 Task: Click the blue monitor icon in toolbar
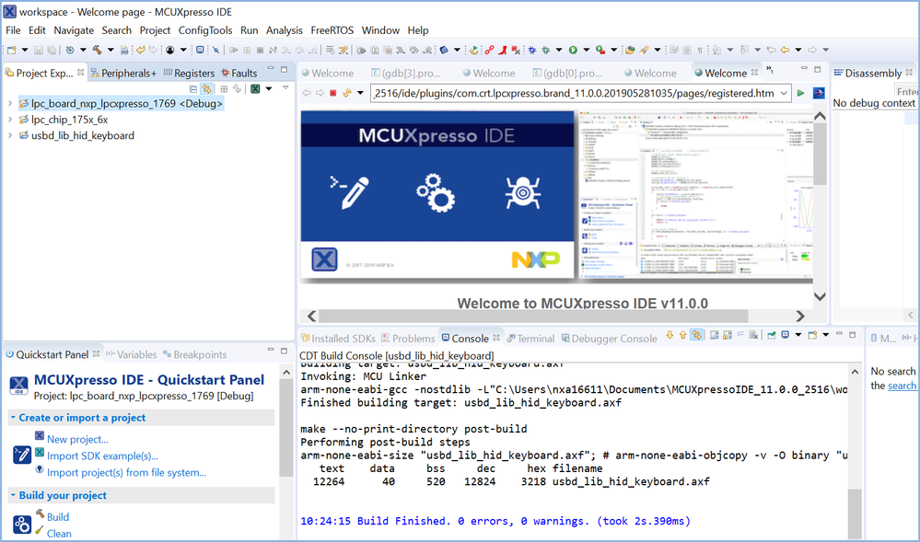tap(200, 50)
